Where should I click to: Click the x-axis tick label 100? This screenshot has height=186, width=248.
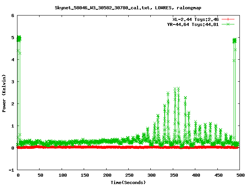point(63,175)
